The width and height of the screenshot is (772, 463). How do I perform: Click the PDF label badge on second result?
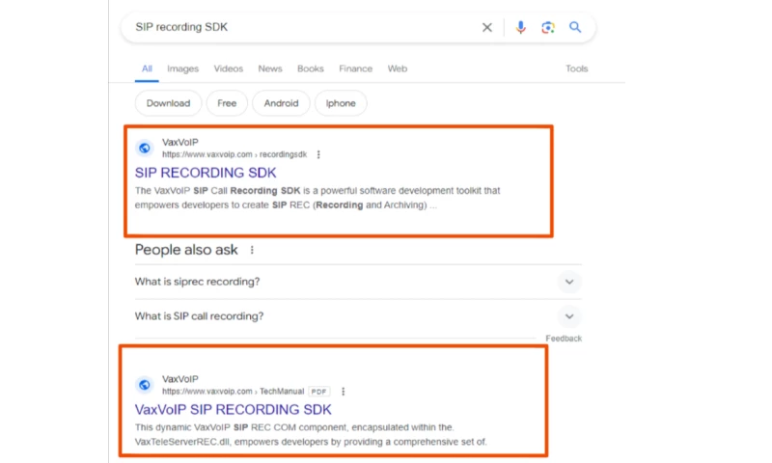click(319, 392)
